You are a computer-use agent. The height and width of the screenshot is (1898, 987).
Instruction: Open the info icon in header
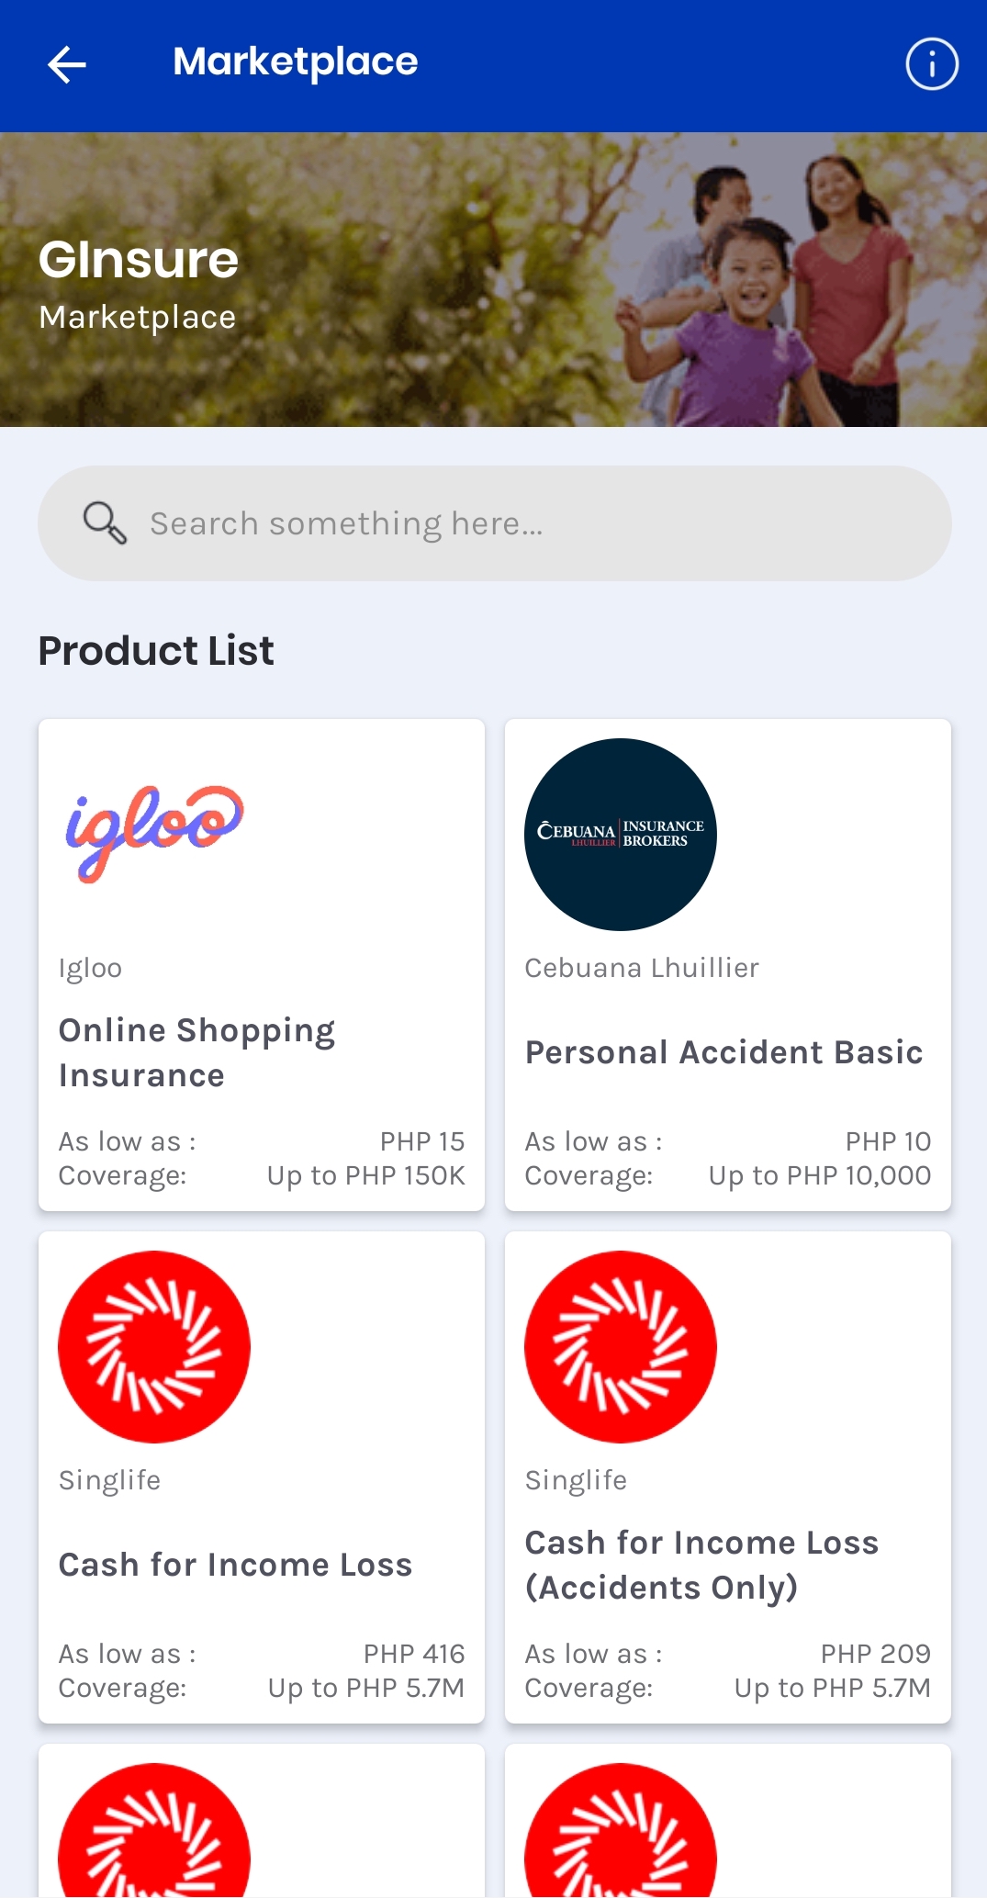click(932, 64)
